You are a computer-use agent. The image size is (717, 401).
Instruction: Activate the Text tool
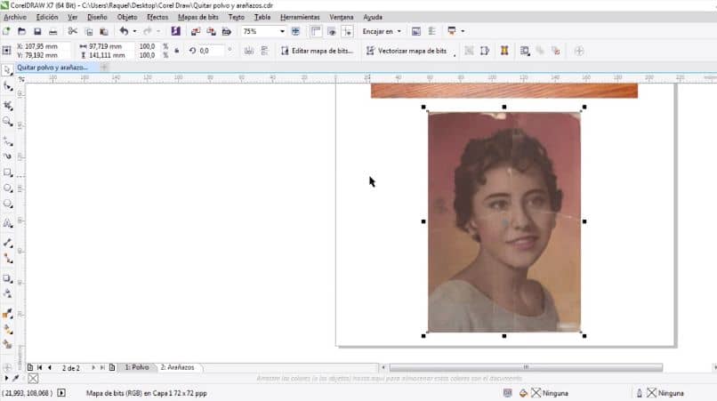tap(8, 223)
